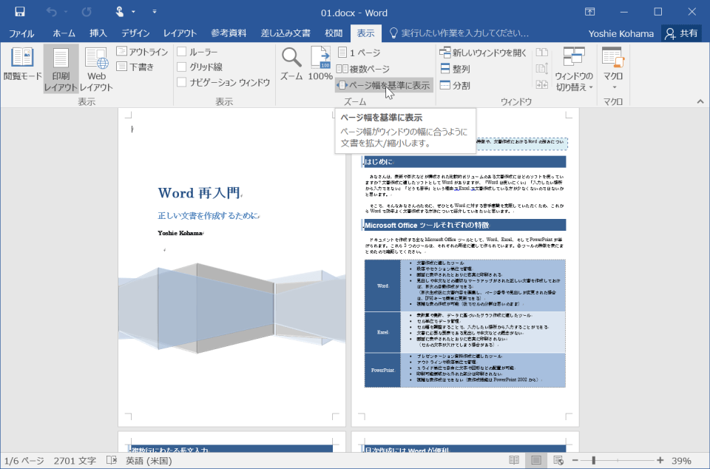This screenshot has height=469, width=710.
Task: Click 分割 to split the window
Action: point(455,85)
